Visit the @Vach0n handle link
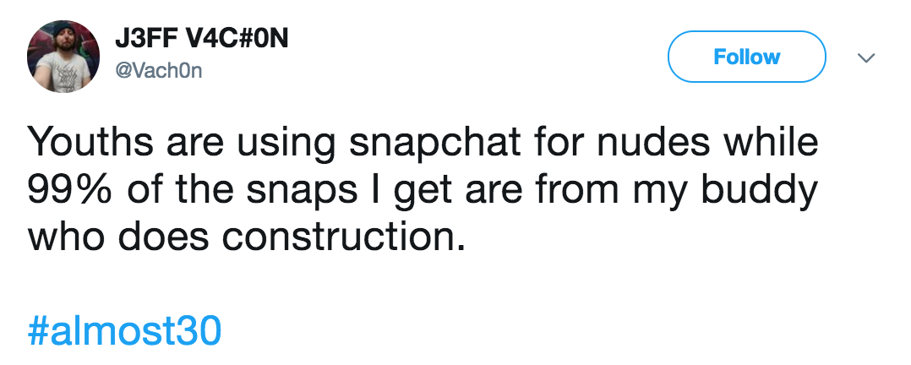The height and width of the screenshot is (365, 911). (x=159, y=71)
